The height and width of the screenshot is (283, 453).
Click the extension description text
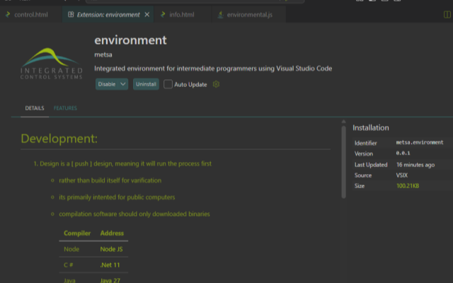213,69
